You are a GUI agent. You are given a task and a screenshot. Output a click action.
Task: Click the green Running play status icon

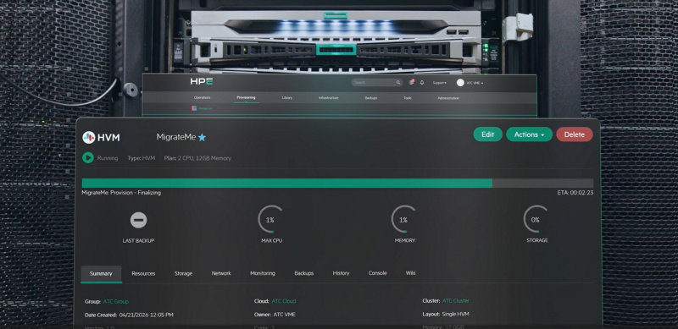click(x=88, y=157)
